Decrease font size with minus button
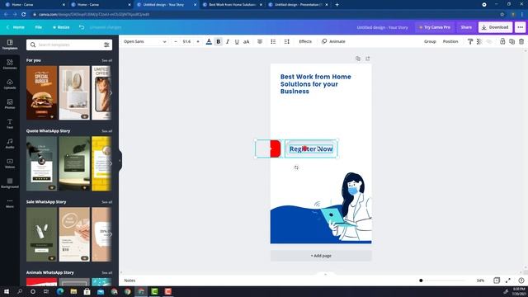528x297 pixels. [x=176, y=41]
